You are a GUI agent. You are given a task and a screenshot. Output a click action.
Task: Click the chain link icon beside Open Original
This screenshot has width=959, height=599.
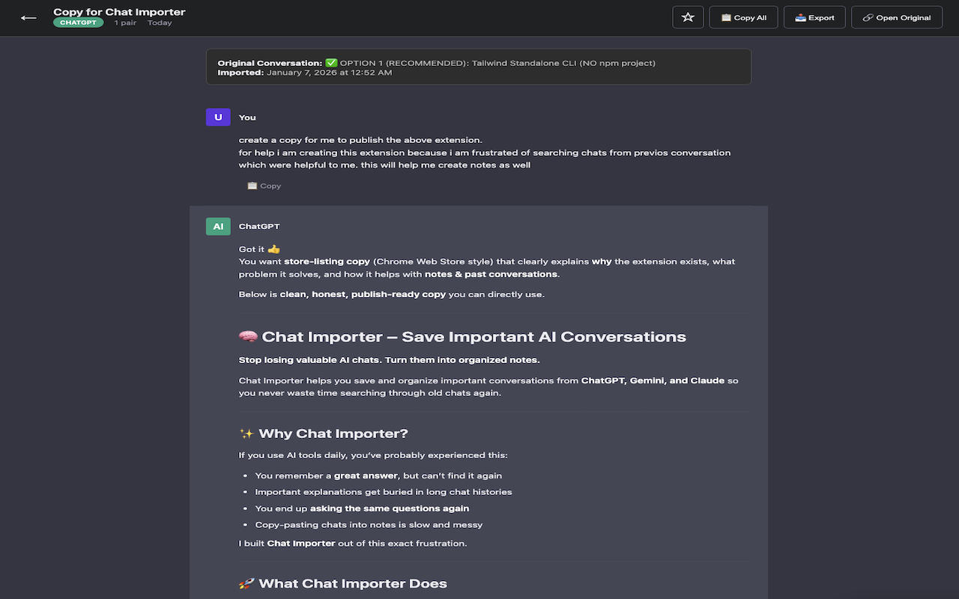869,17
